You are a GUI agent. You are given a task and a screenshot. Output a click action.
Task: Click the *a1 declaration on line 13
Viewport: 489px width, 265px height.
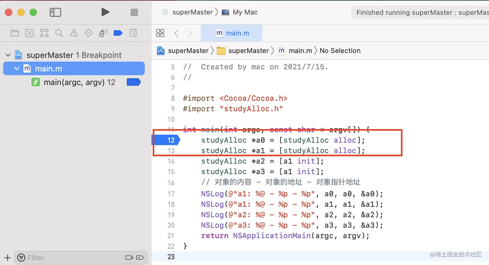283,151
